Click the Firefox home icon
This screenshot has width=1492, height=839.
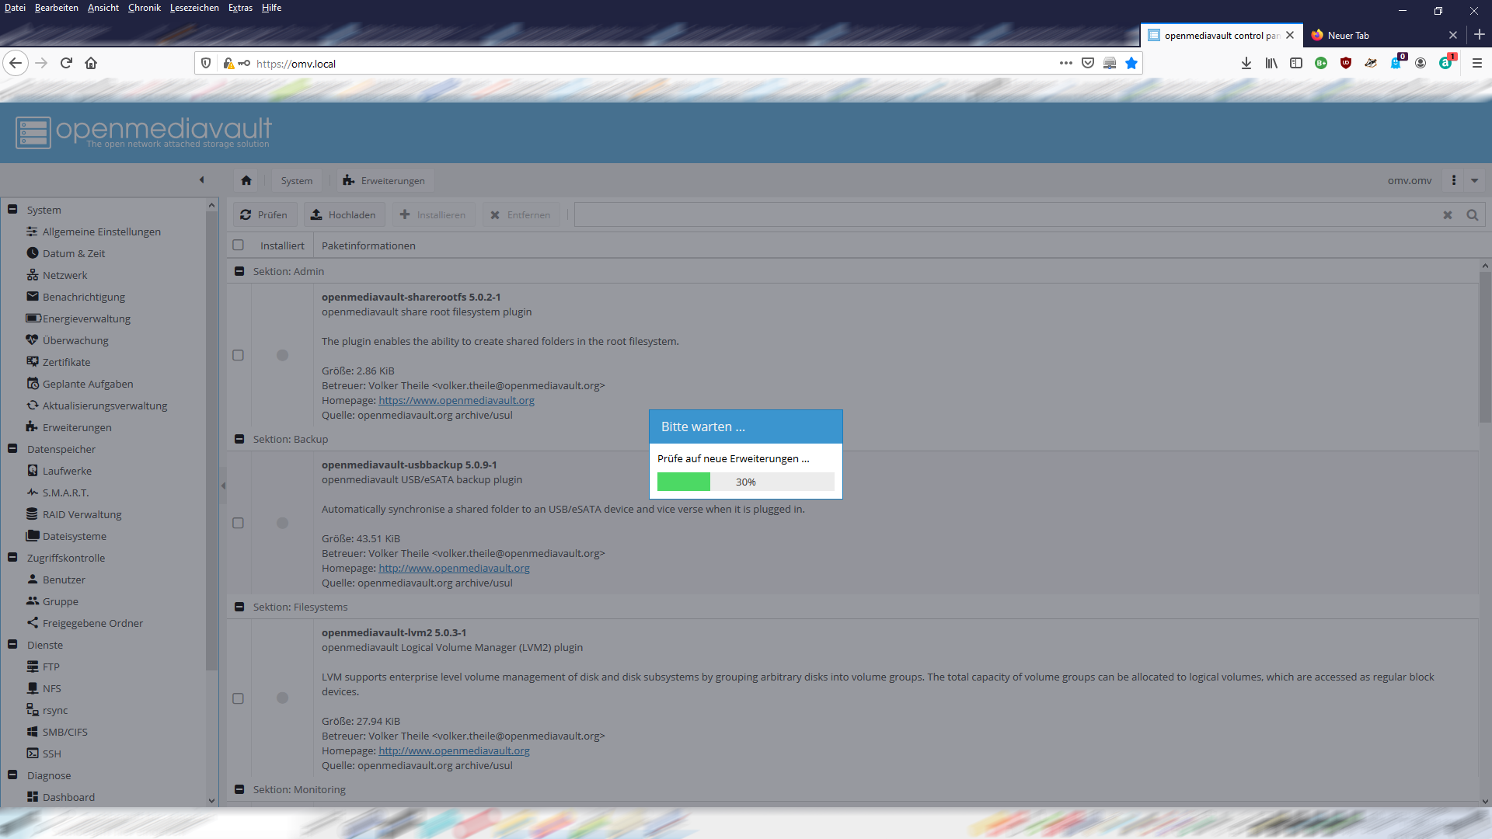pyautogui.click(x=91, y=63)
